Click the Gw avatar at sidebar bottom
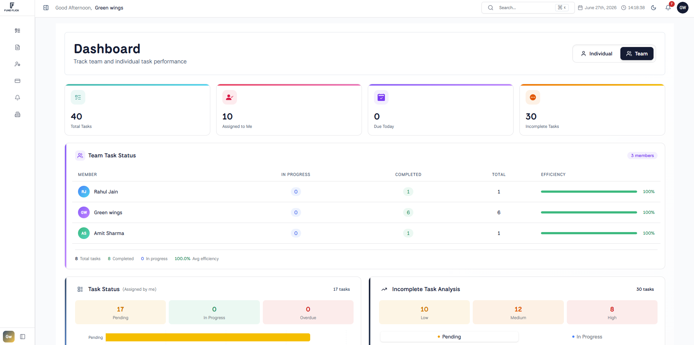Viewport: 694px width, 345px height. 9,337
